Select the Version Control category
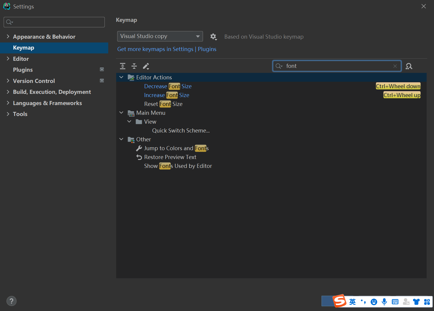The width and height of the screenshot is (434, 311). tap(34, 81)
